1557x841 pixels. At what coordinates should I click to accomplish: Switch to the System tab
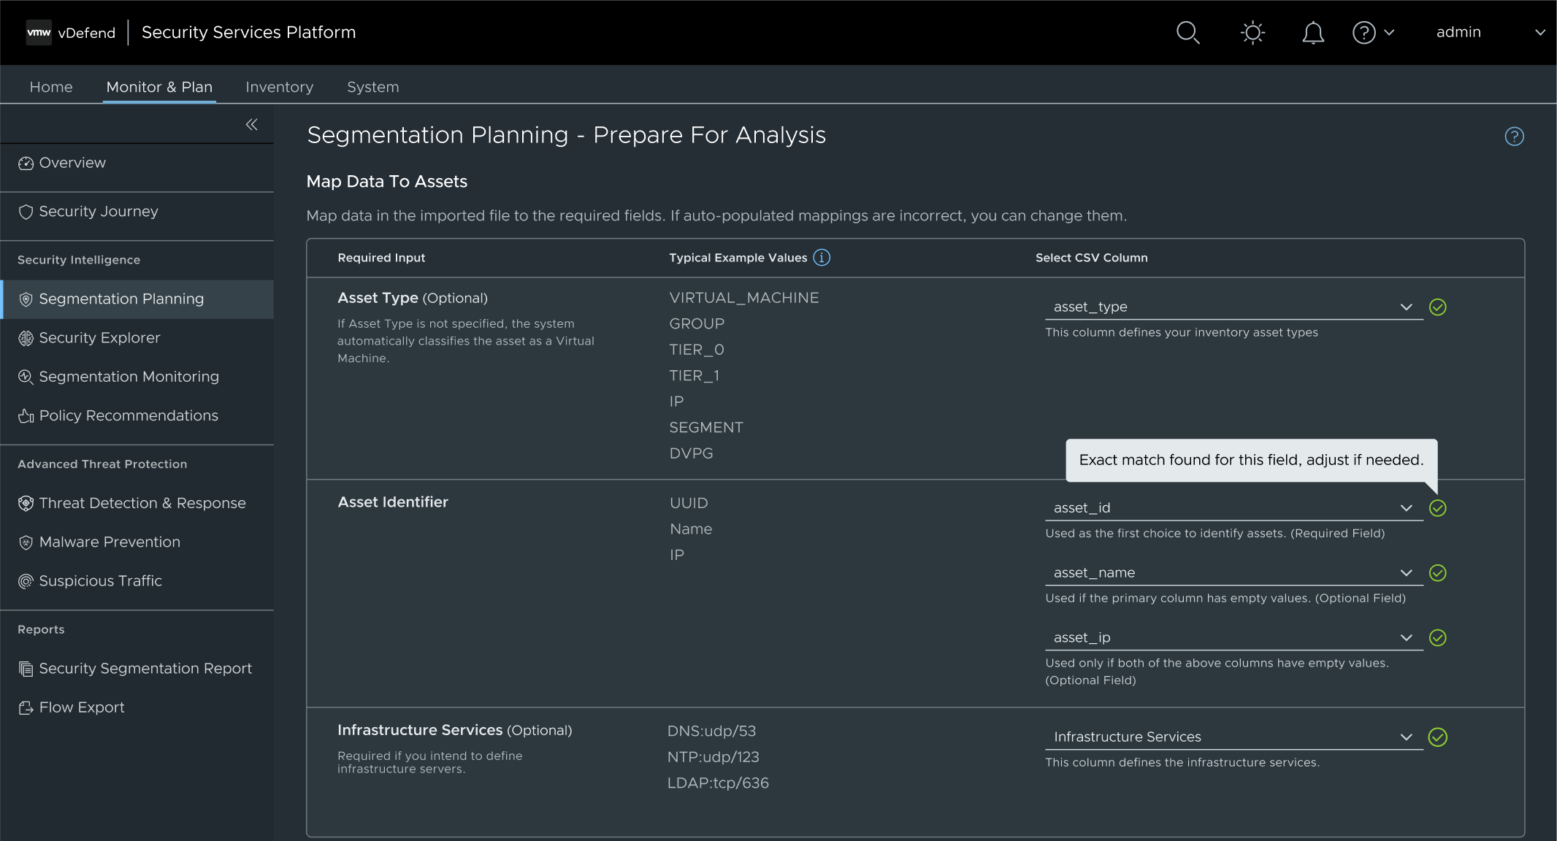pyautogui.click(x=372, y=87)
